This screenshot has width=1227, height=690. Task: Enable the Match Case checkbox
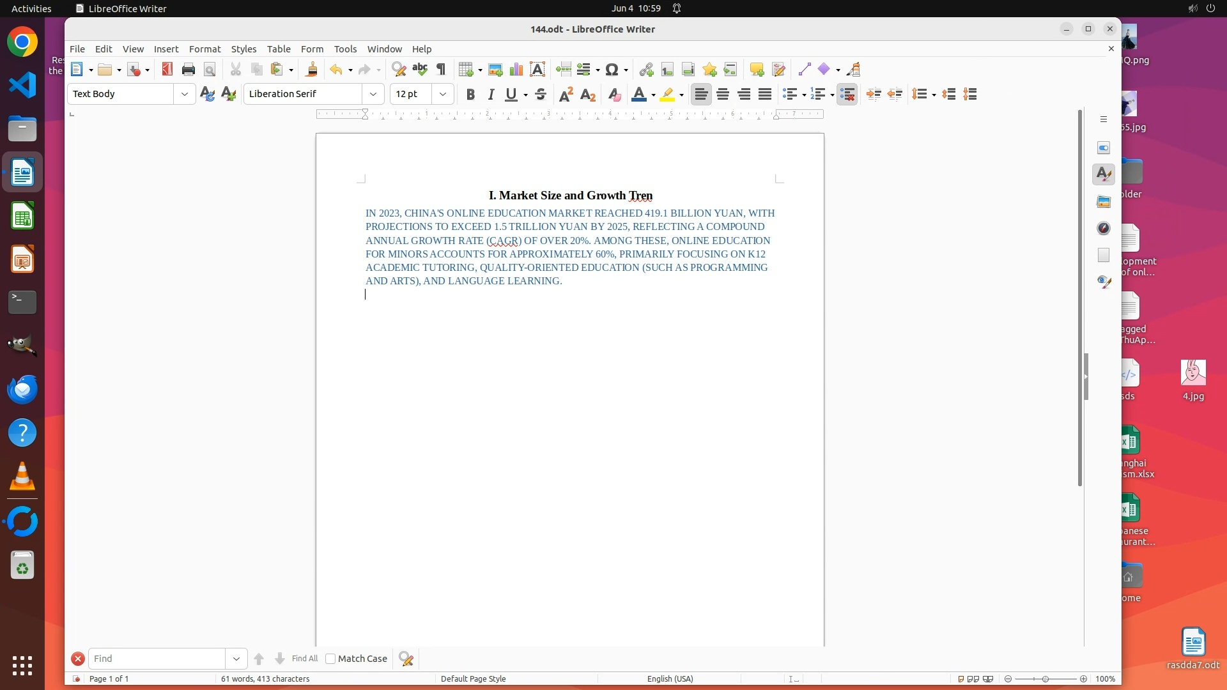coord(330,659)
